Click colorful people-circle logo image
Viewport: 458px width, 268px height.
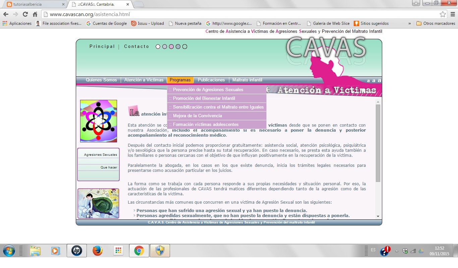point(99,121)
